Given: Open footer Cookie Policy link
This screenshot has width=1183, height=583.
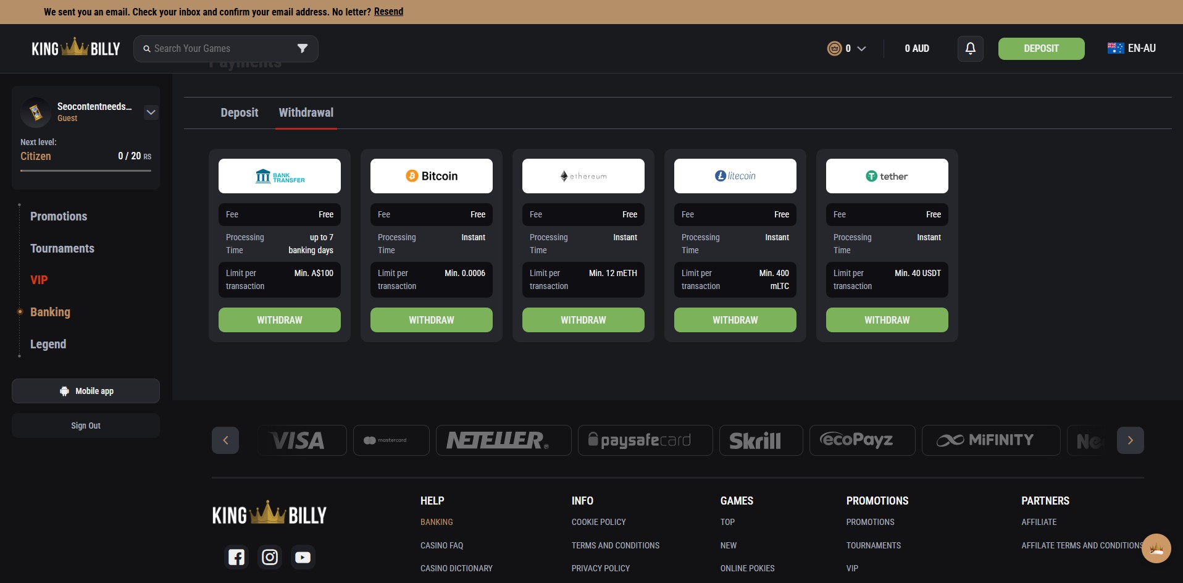Looking at the screenshot, I should click(599, 522).
